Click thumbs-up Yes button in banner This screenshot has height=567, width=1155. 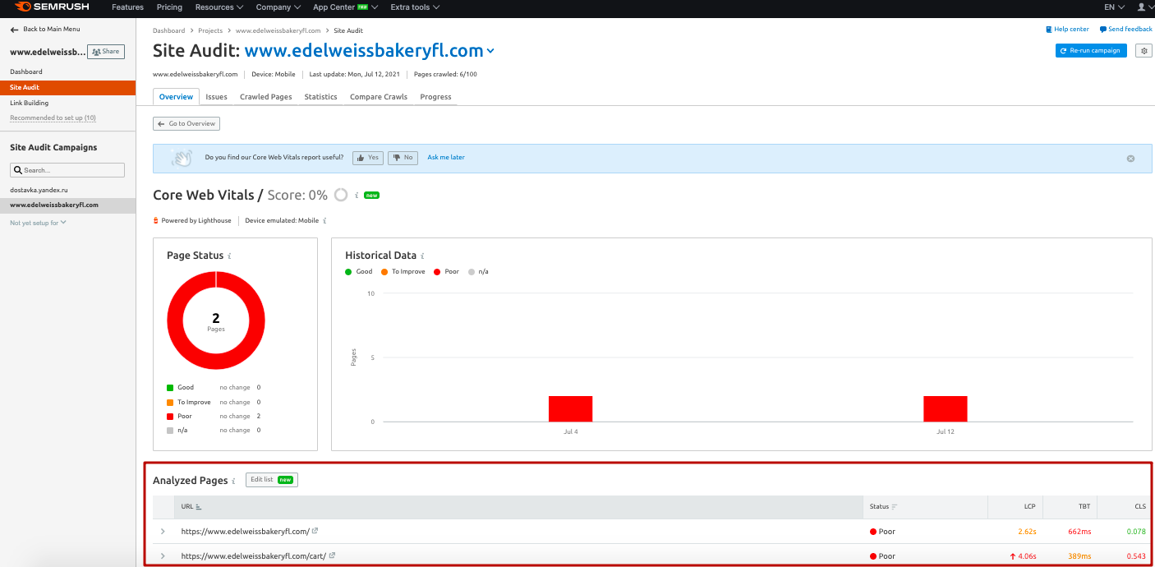368,158
